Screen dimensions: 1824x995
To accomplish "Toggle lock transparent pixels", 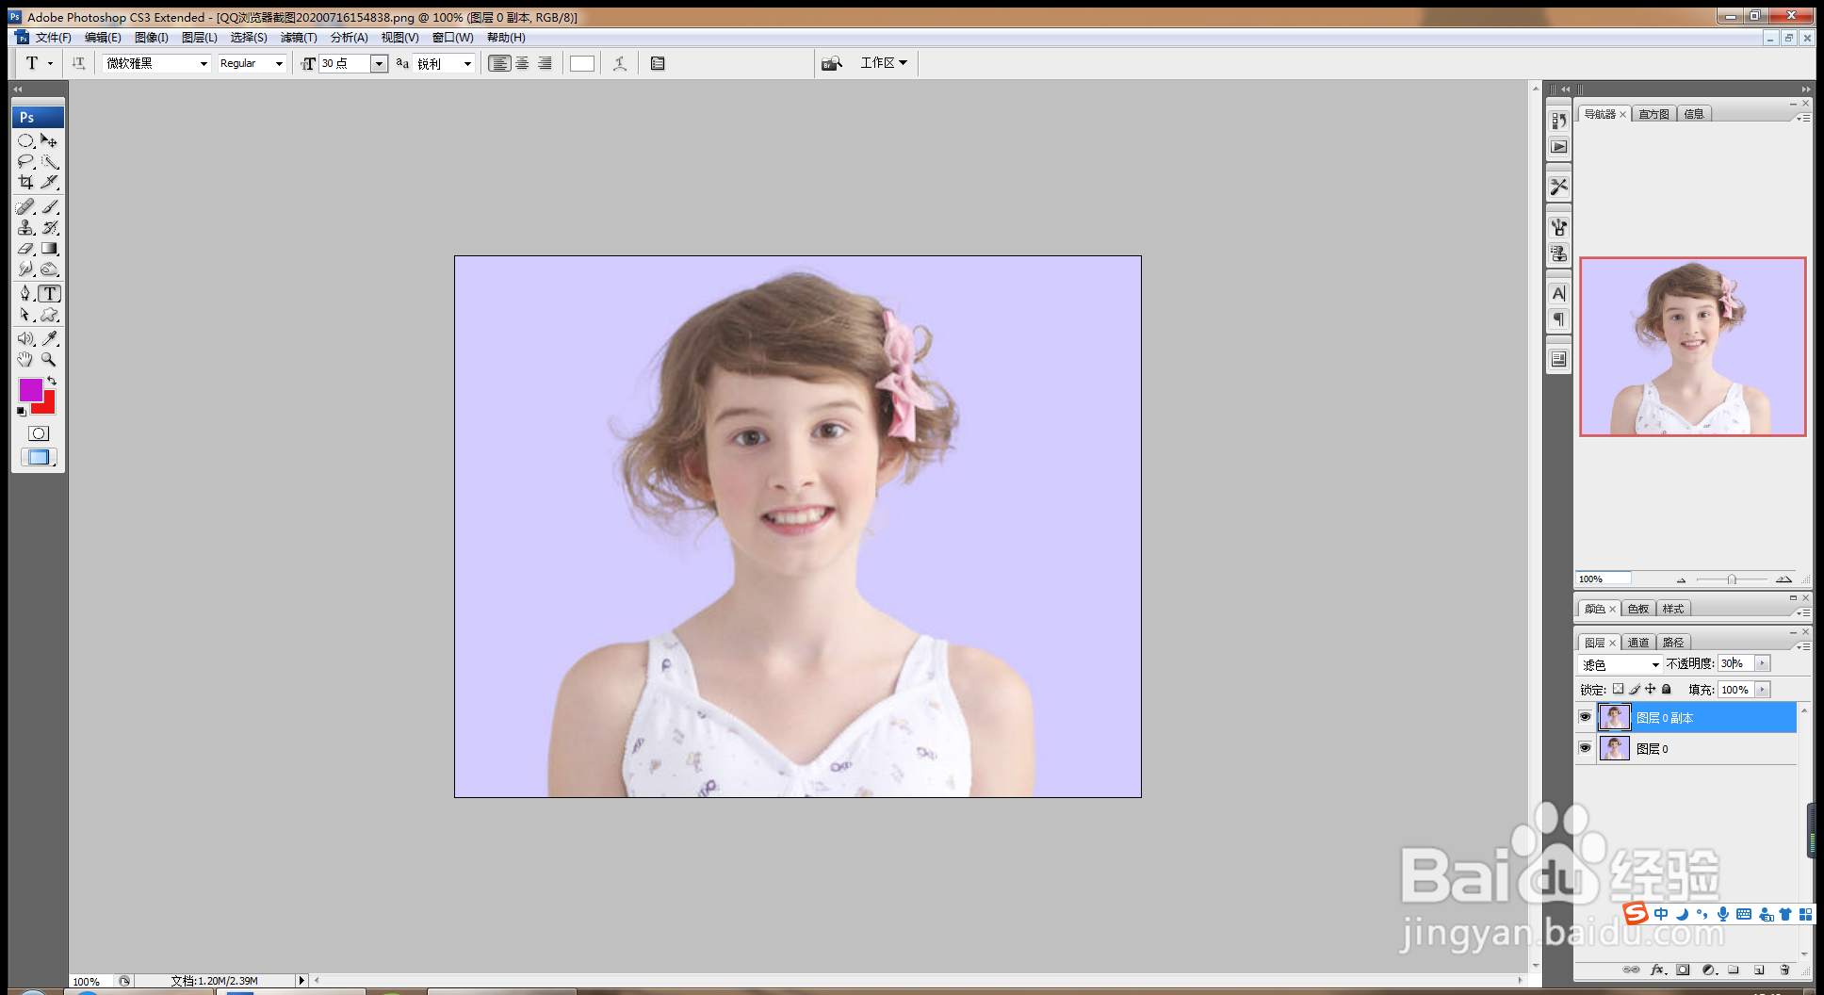I will coord(1618,690).
